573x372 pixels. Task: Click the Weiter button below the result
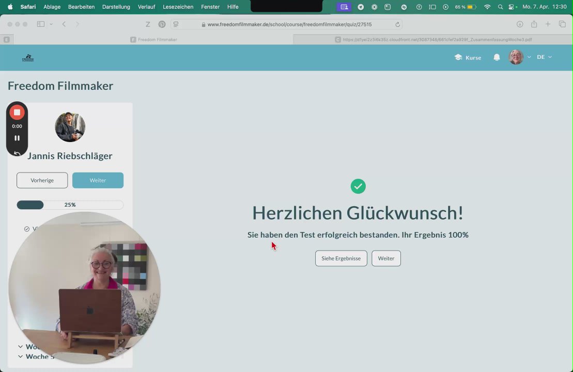(386, 258)
